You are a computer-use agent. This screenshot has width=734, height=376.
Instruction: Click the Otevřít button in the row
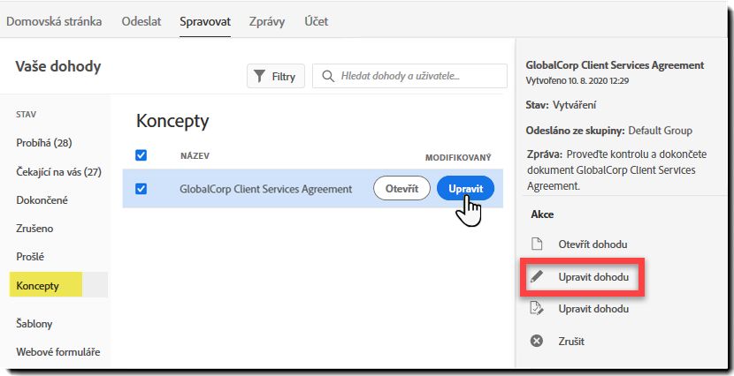[x=401, y=189]
